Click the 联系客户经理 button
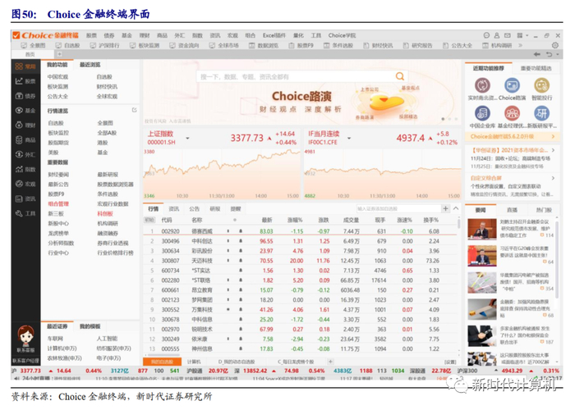 click(x=25, y=361)
